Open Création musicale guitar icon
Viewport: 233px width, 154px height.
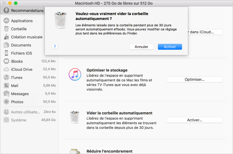coord(6,37)
